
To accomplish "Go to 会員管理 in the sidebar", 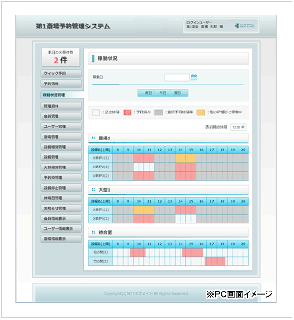I will pyautogui.click(x=61, y=116).
